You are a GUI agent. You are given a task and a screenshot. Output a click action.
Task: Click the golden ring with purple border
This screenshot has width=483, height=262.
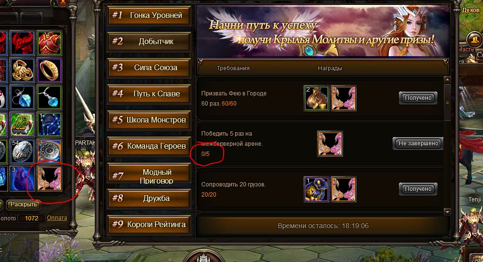coord(49,70)
